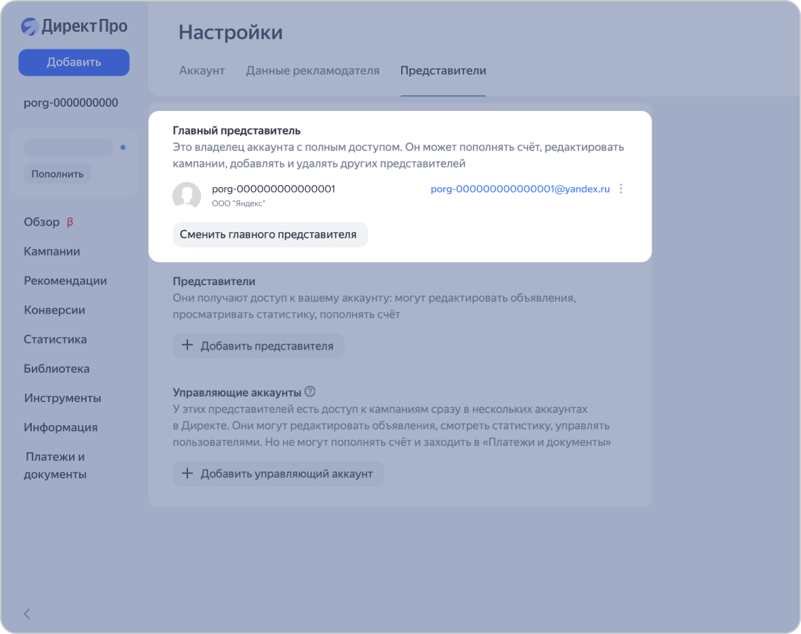
Task: Open Статистика from the sidebar
Action: (55, 339)
